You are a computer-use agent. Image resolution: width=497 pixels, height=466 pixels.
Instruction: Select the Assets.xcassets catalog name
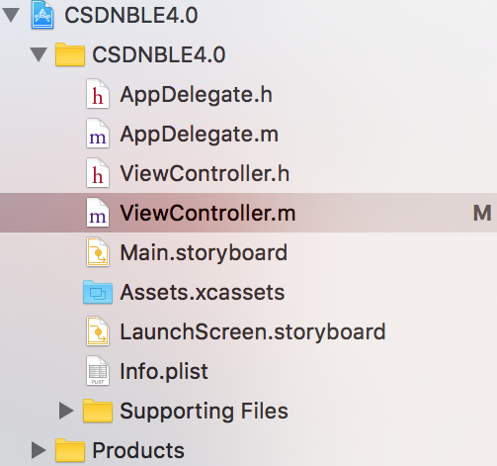203,292
